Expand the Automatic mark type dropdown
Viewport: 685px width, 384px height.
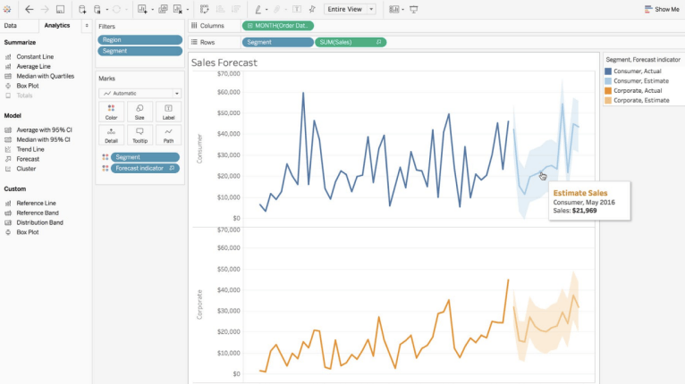click(140, 93)
